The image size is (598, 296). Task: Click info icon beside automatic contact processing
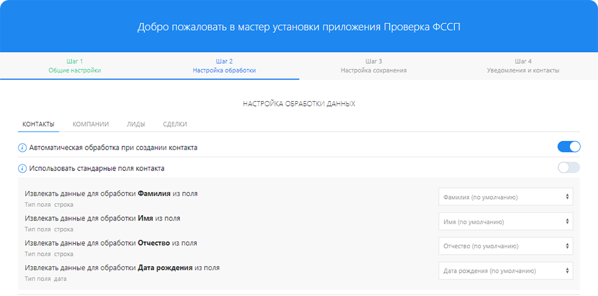click(23, 147)
